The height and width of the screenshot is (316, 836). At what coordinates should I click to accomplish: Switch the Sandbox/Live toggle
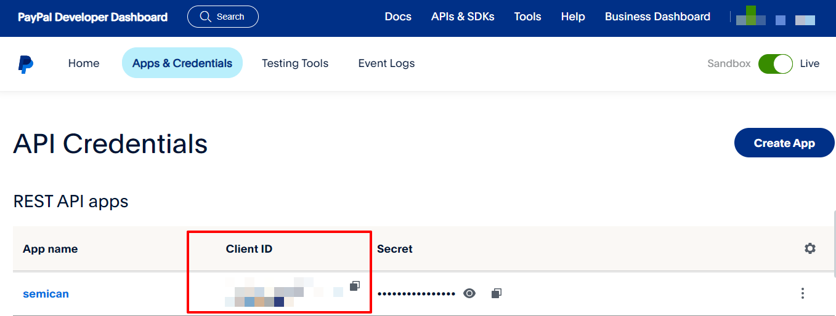[775, 63]
